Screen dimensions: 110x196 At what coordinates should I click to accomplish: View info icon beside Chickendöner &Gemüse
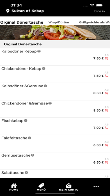click(x=50, y=103)
